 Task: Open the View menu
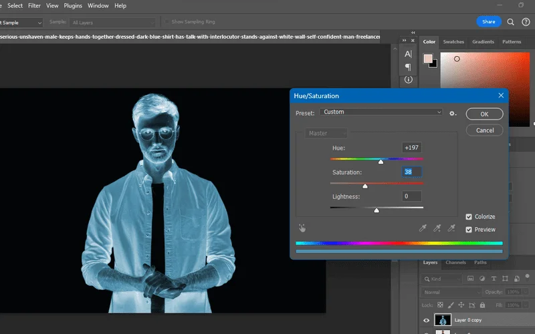click(x=52, y=6)
